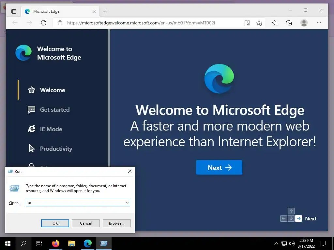Select IE Mode in the sidebar
This screenshot has width=334, height=250.
[x=51, y=129]
